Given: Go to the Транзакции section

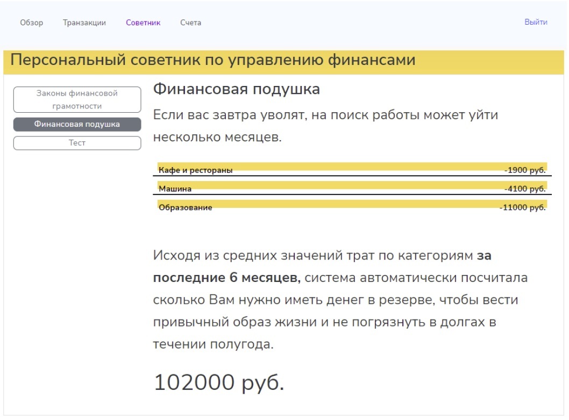Looking at the screenshot, I should [84, 23].
